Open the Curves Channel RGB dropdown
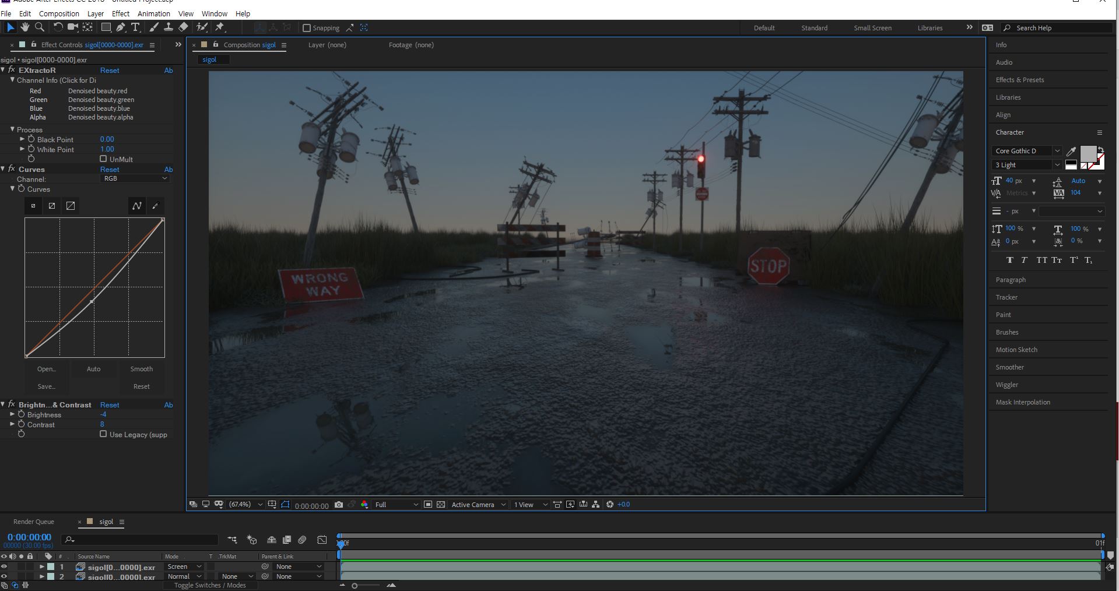 [x=135, y=178]
